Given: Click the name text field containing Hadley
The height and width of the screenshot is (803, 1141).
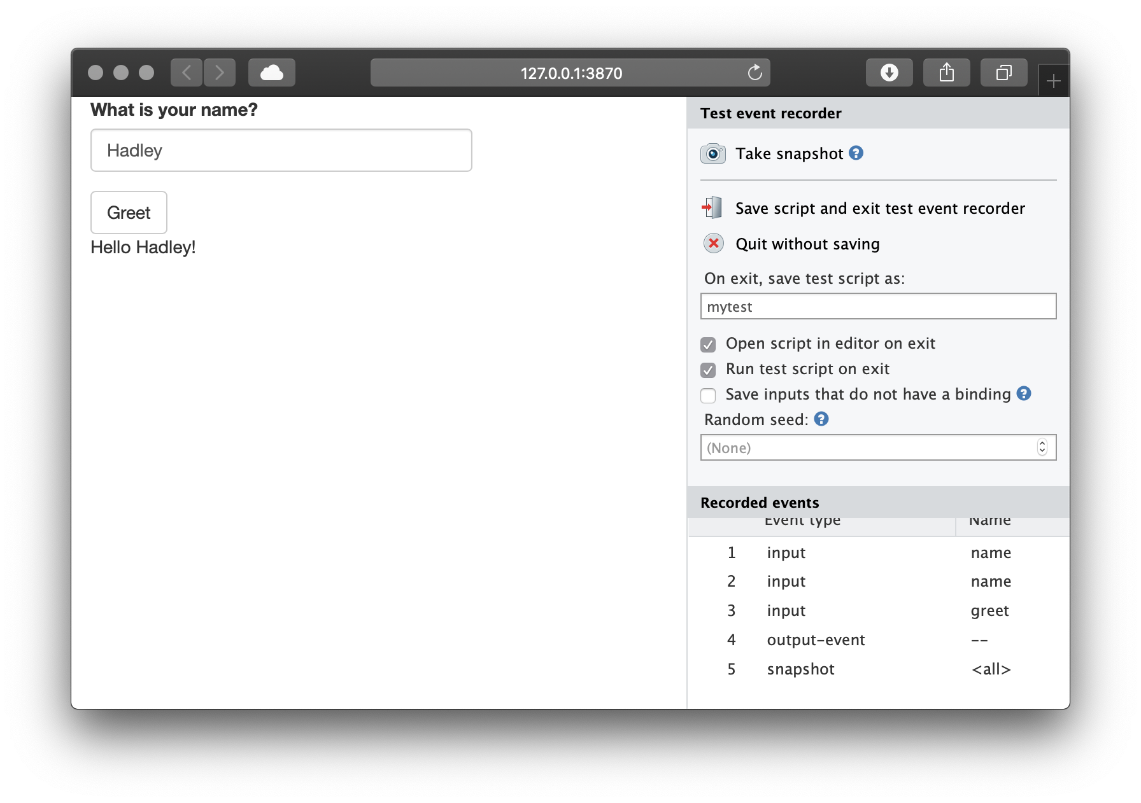Looking at the screenshot, I should 281,150.
